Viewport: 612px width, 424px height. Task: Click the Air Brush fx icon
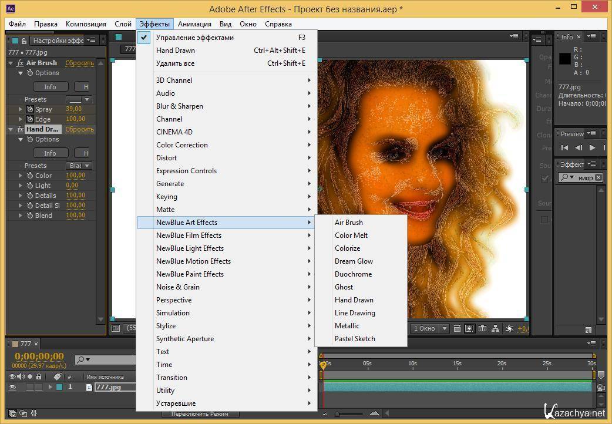coord(21,63)
